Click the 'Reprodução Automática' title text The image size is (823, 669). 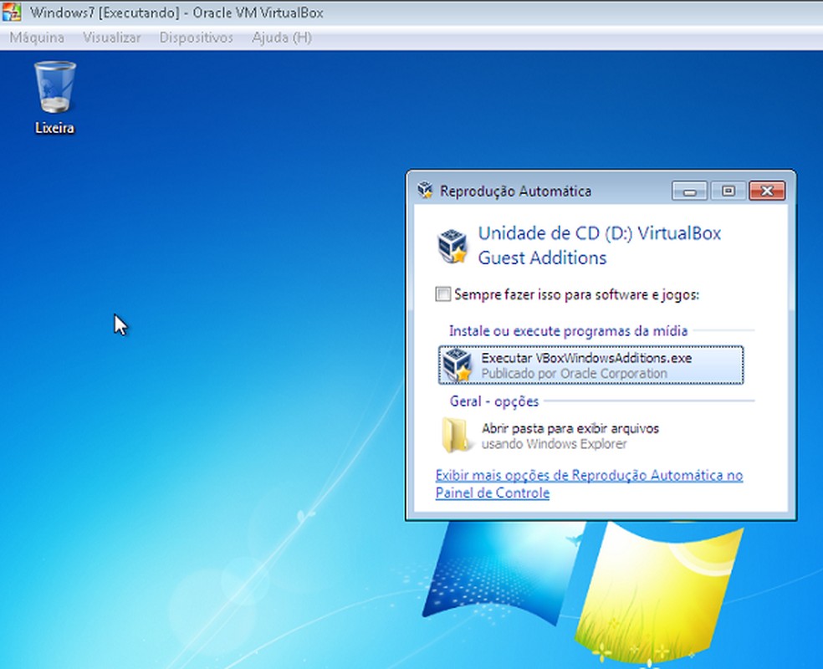coord(515,191)
